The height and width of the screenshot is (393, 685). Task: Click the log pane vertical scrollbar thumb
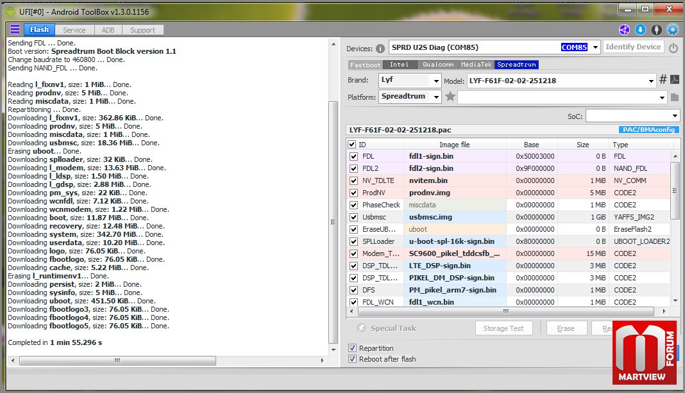(333, 222)
